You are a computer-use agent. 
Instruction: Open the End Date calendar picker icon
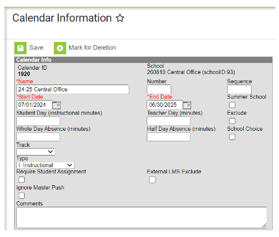(x=187, y=105)
